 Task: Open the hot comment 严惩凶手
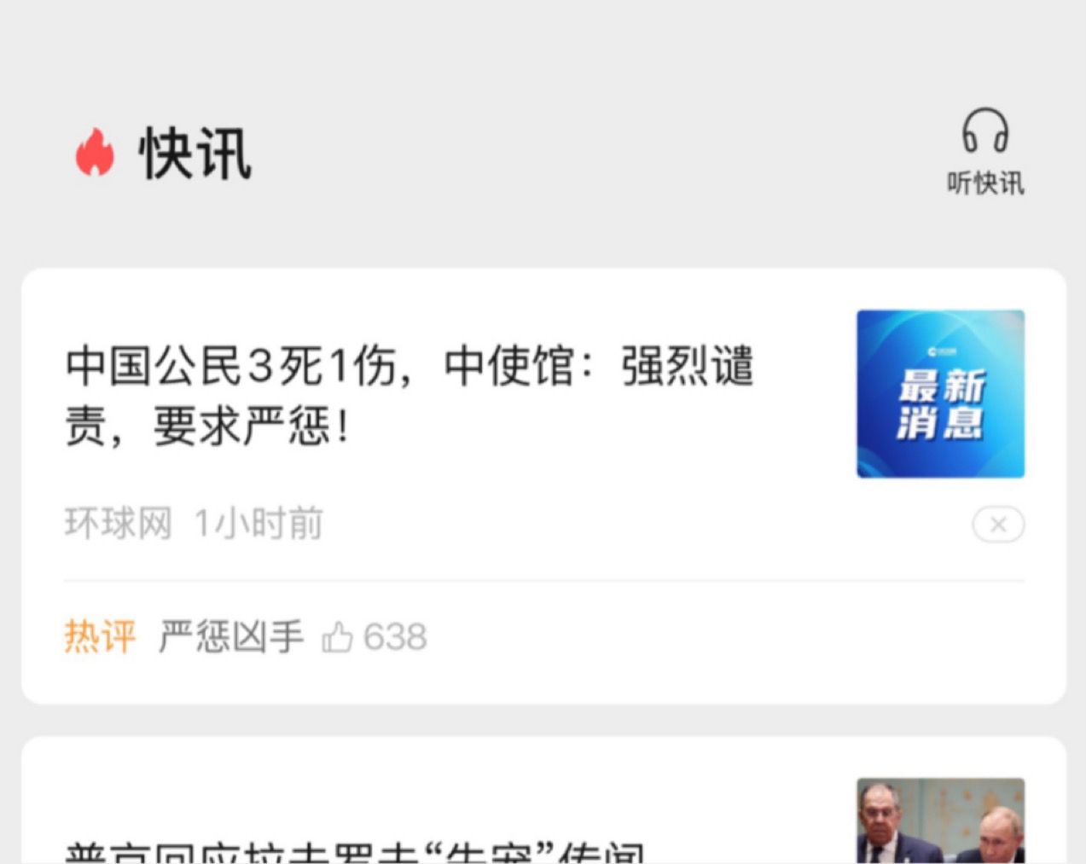click(x=231, y=637)
